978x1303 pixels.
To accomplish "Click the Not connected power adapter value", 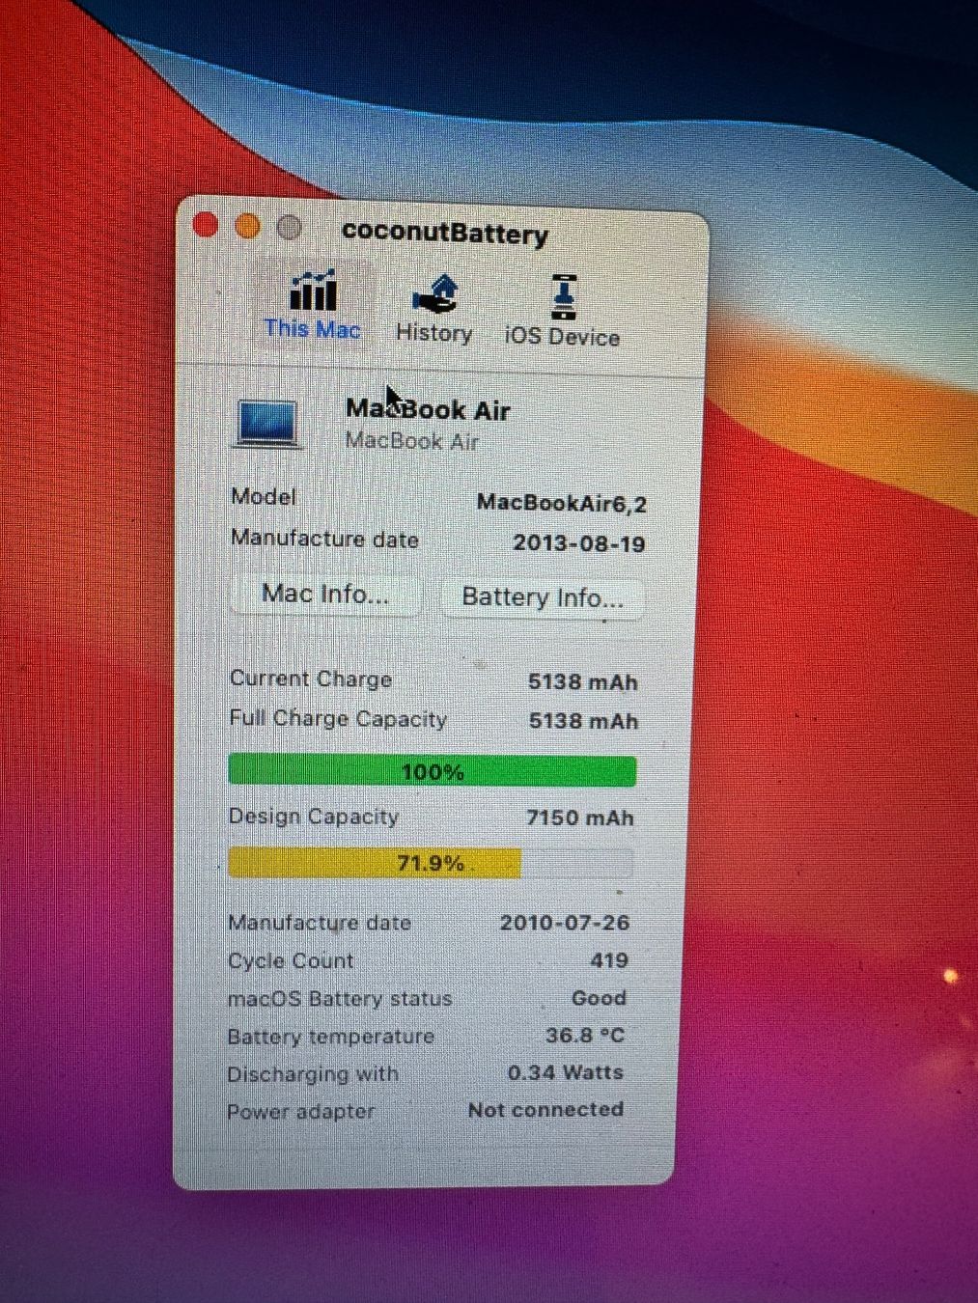I will pyautogui.click(x=545, y=1110).
